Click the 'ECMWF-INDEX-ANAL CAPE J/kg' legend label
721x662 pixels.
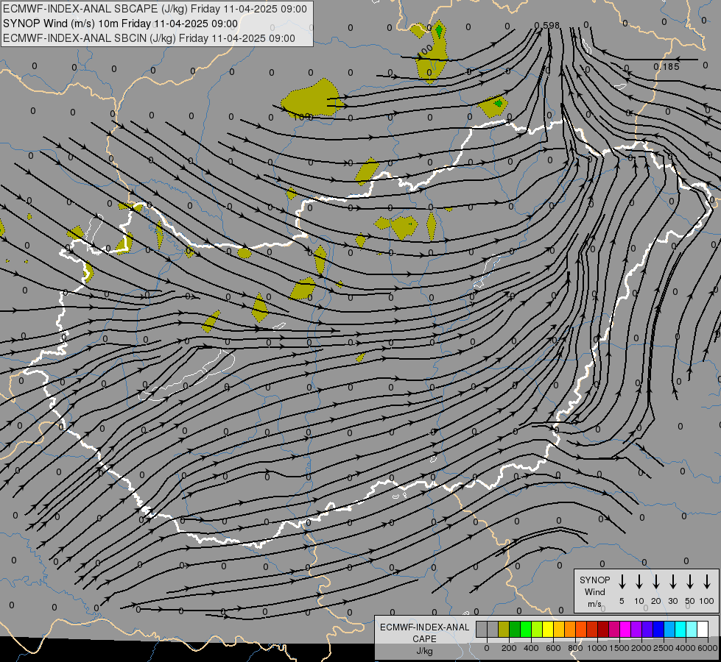(x=425, y=638)
